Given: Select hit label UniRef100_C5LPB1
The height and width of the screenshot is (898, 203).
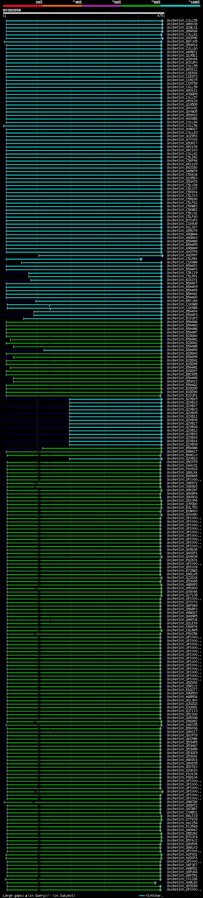Looking at the screenshot, I should click(182, 259).
